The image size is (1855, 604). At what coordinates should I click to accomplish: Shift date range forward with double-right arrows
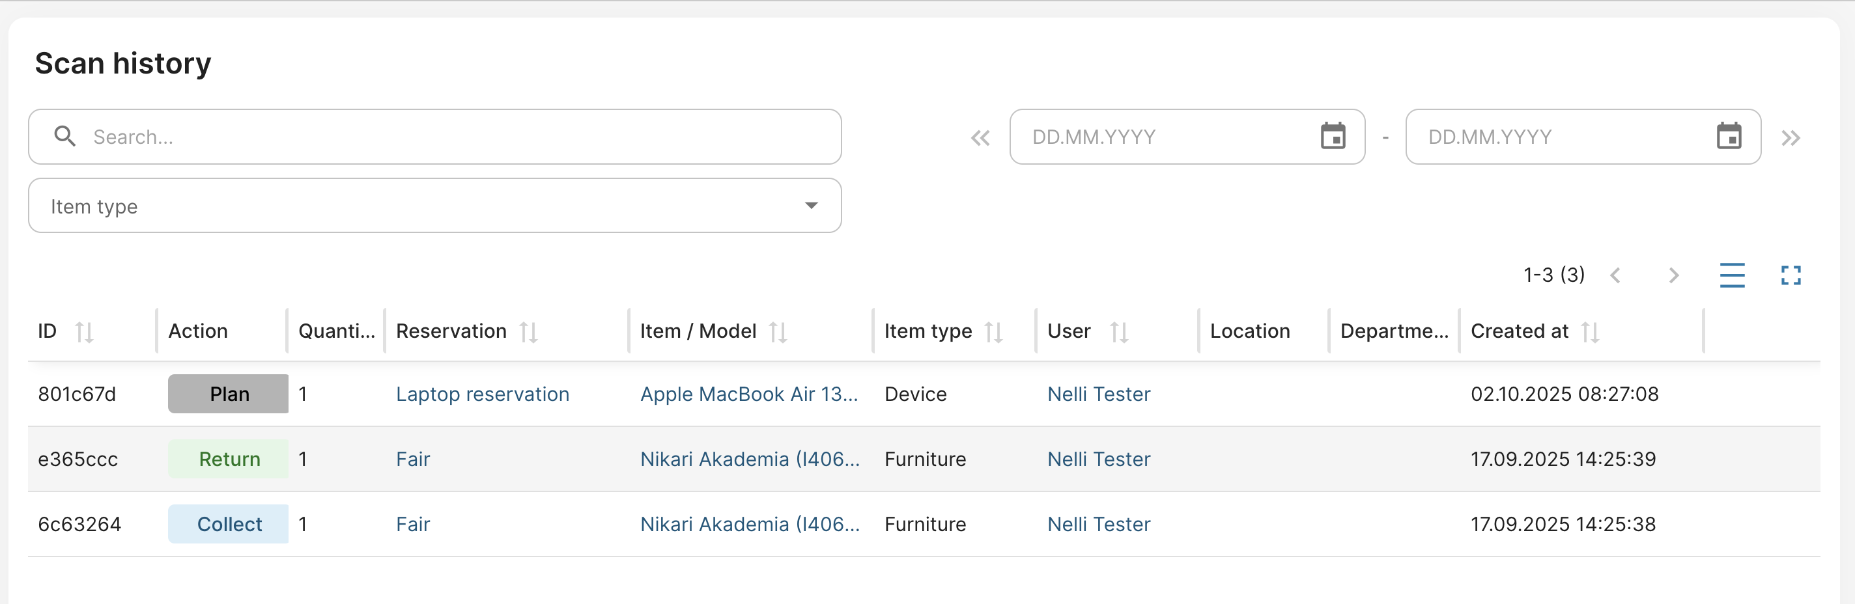click(1791, 137)
